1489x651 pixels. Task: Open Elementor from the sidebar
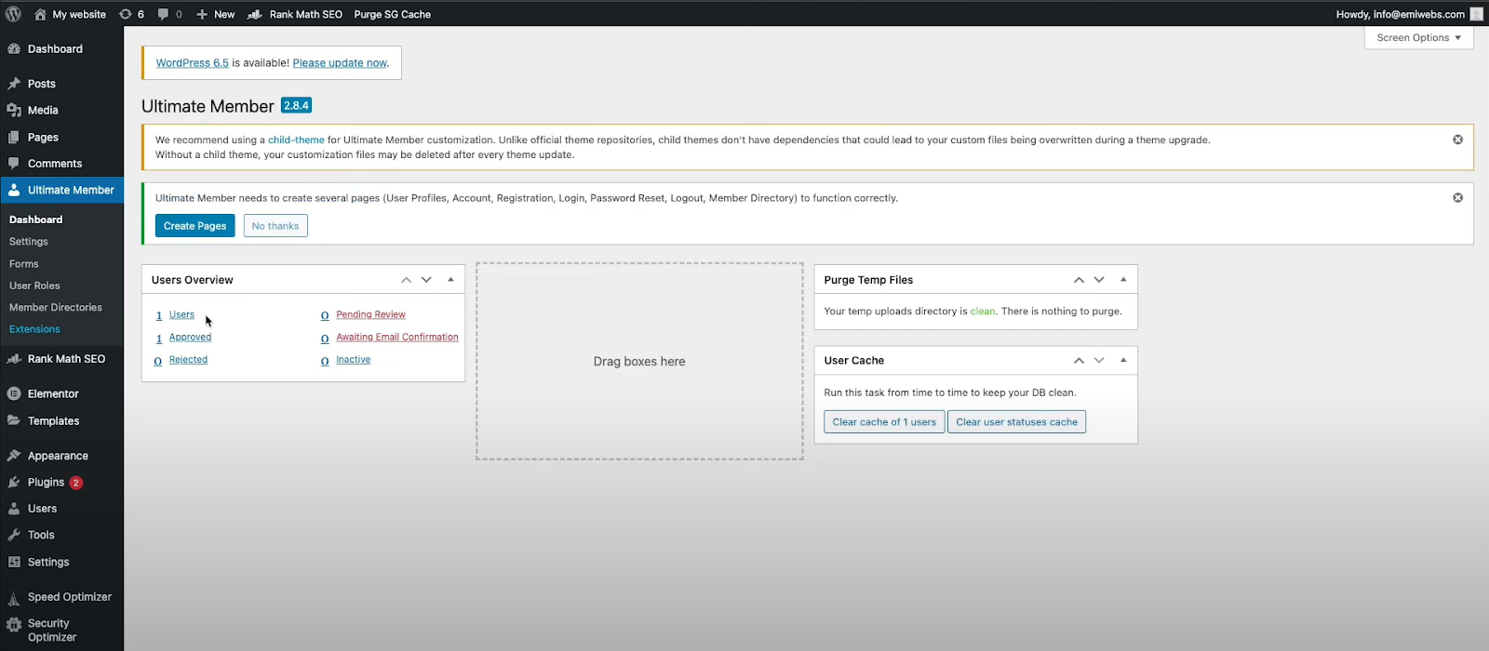click(53, 393)
